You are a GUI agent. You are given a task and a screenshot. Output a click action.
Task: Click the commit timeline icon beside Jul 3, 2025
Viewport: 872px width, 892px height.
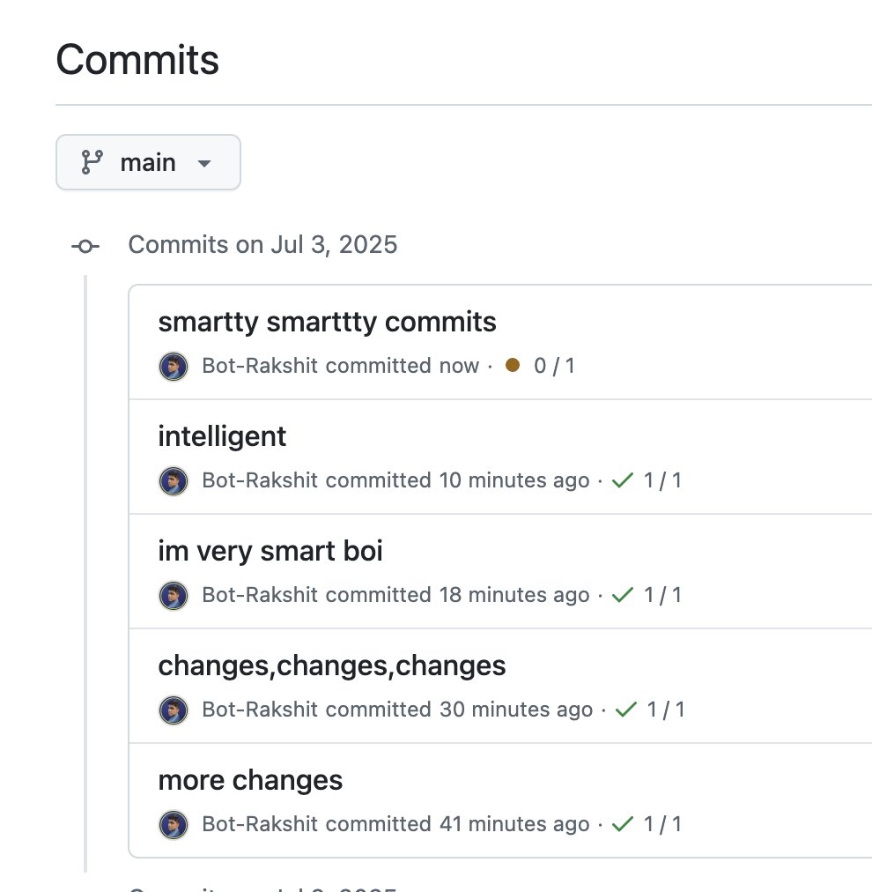coord(85,246)
